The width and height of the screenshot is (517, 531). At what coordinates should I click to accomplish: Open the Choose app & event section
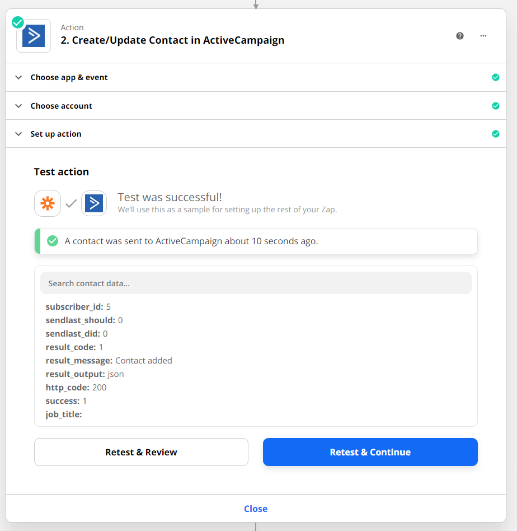(x=256, y=77)
